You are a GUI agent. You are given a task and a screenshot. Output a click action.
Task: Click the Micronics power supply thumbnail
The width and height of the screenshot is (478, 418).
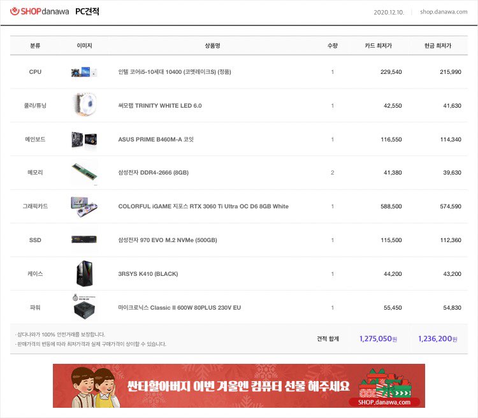[84, 307]
